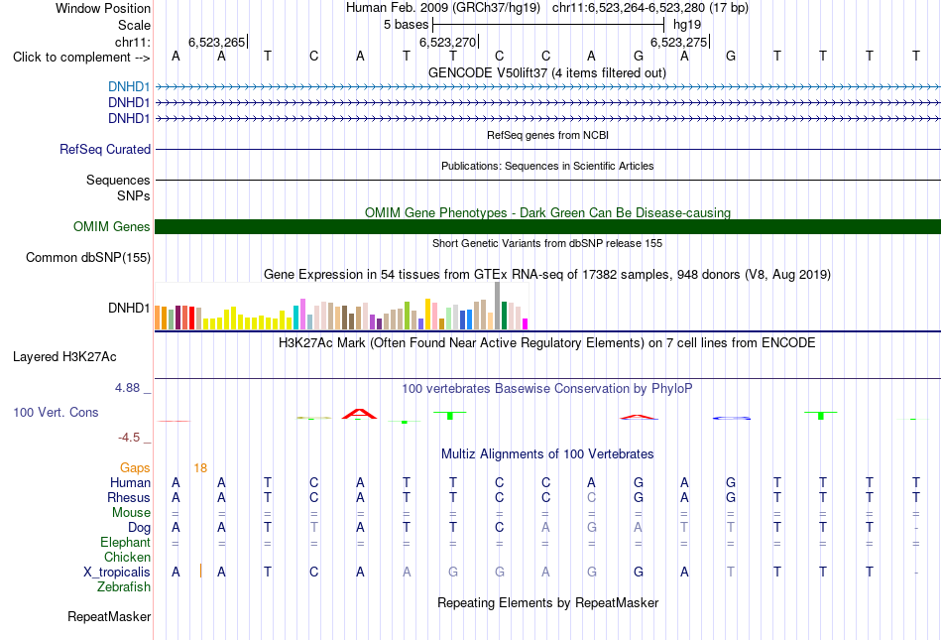This screenshot has width=942, height=640.
Task: Select the Layered H3K27Ac track label
Action: tap(64, 356)
